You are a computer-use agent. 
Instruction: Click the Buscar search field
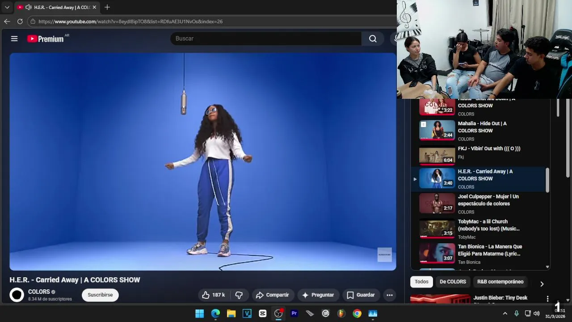tap(266, 38)
